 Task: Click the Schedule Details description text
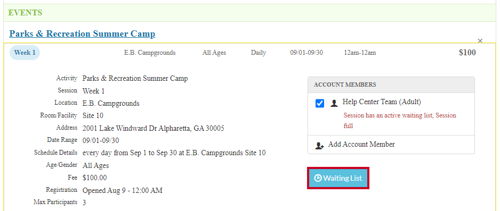[x=174, y=153]
